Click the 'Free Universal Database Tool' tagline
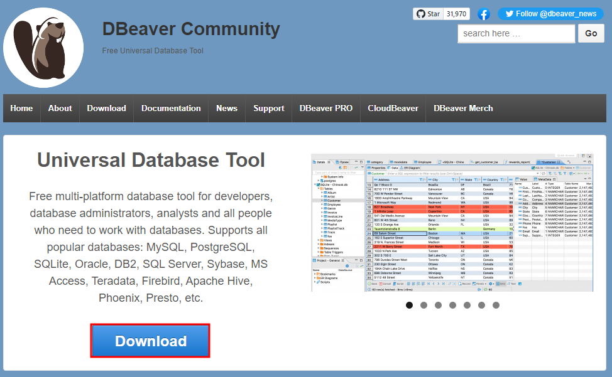 (153, 51)
